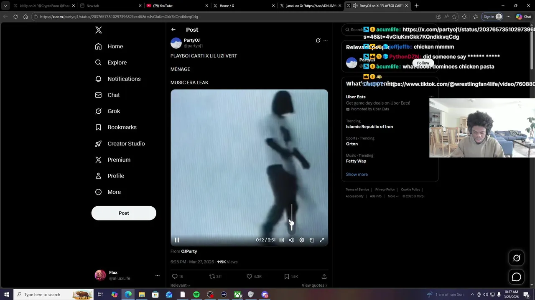
Task: Like the post with 4.3K likes
Action: pos(254,276)
